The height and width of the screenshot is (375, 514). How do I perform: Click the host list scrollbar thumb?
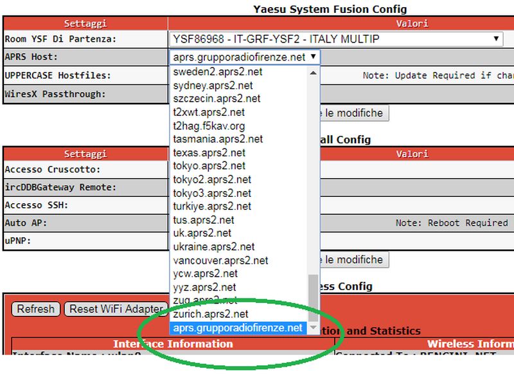coord(314,298)
